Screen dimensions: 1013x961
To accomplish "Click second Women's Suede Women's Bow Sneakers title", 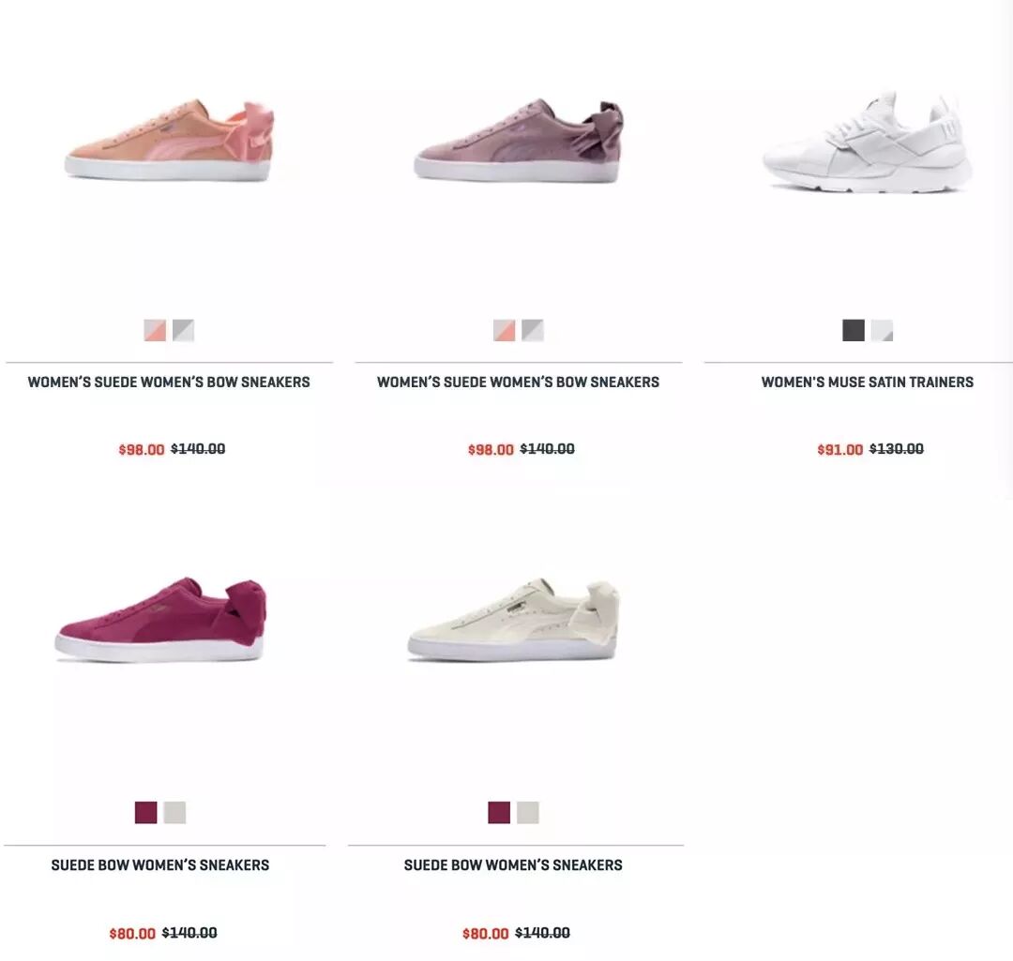I will pos(518,383).
